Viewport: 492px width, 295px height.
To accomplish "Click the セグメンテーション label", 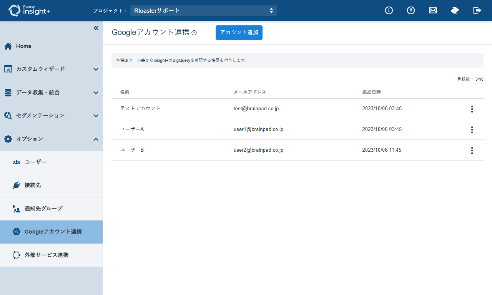I will pos(40,116).
